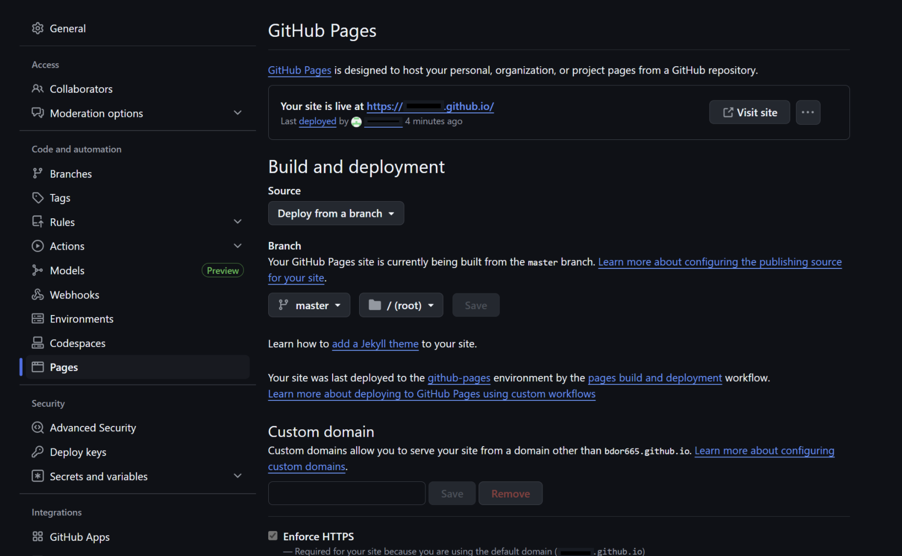
Task: Click the Save button beside branch selectors
Action: click(476, 305)
